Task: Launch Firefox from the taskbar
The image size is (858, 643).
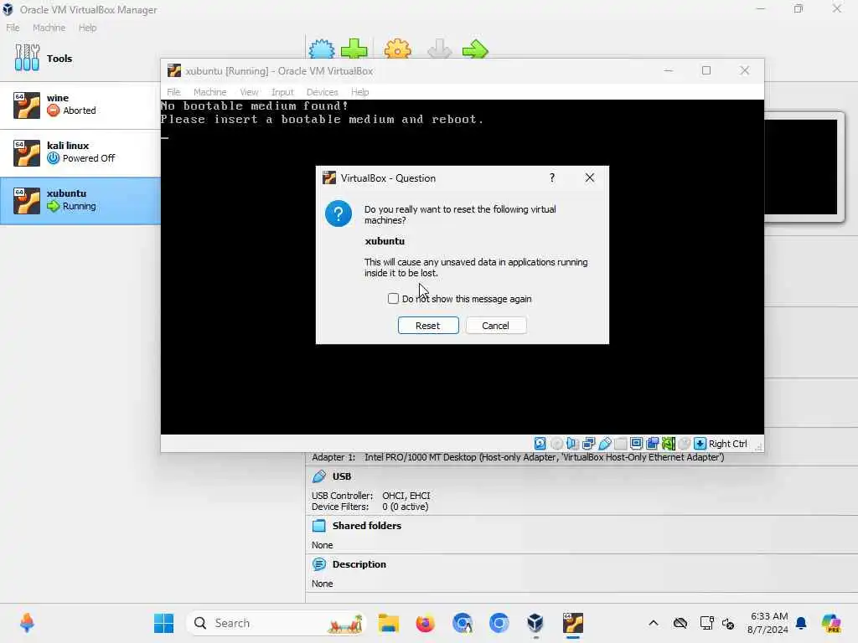Action: tap(425, 623)
